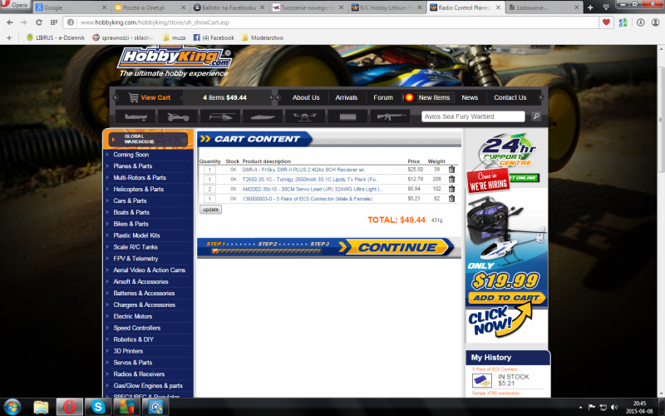Launch Skype from the Windows taskbar

pyautogui.click(x=97, y=407)
